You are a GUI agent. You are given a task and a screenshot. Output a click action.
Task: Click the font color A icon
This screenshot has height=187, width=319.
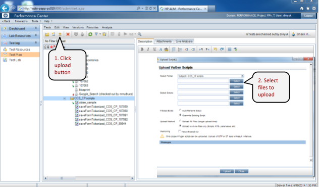pos(161,49)
